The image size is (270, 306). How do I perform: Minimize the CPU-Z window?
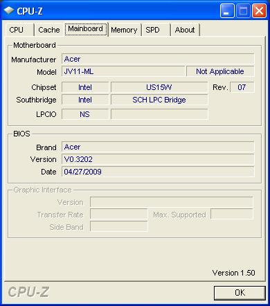[227, 10]
